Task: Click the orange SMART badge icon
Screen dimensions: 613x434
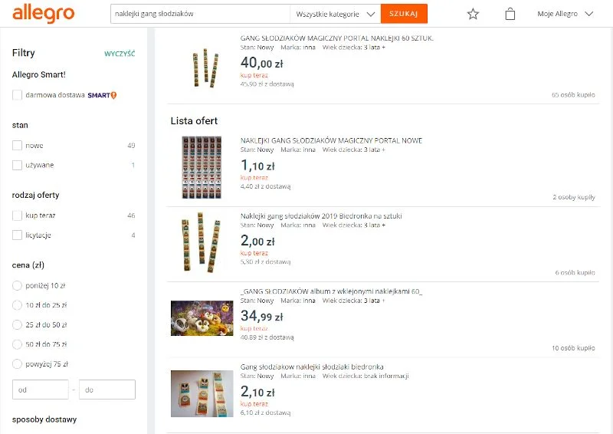Action: [x=102, y=95]
